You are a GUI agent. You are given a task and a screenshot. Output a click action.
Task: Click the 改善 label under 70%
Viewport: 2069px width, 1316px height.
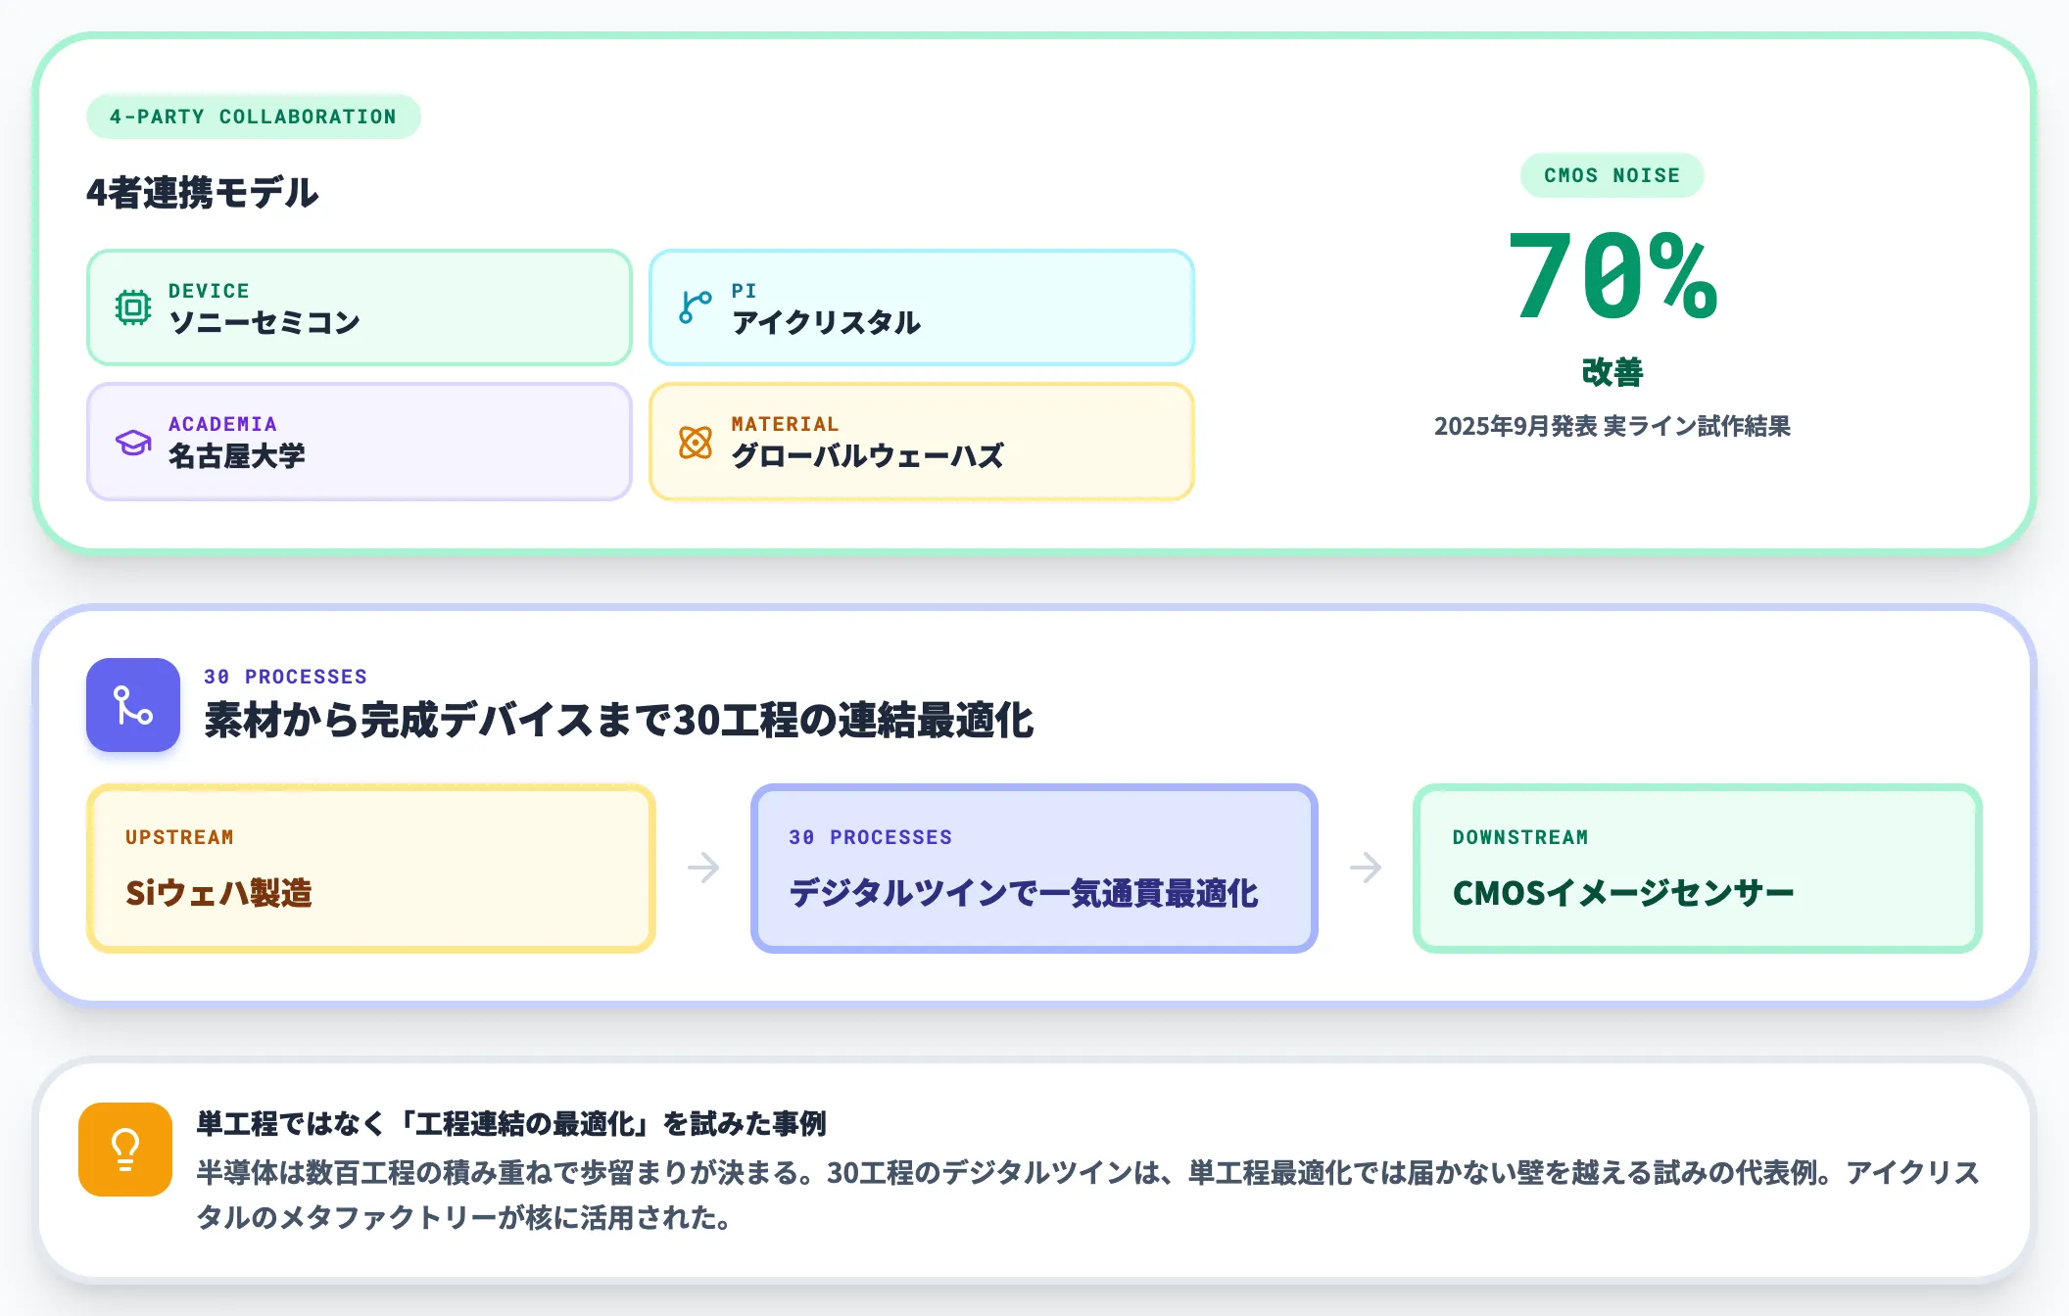(x=1612, y=372)
